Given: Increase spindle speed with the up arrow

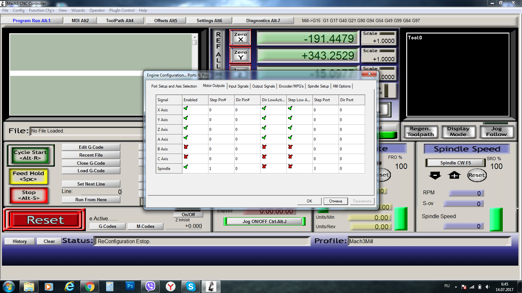Looking at the screenshot, I should pos(454,175).
